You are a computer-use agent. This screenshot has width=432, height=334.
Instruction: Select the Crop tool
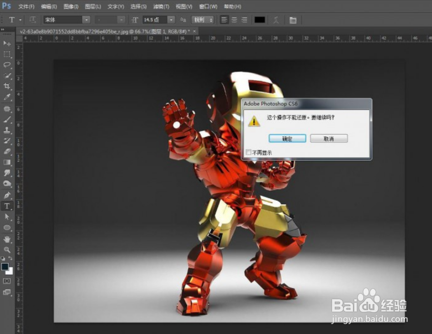coord(7,86)
